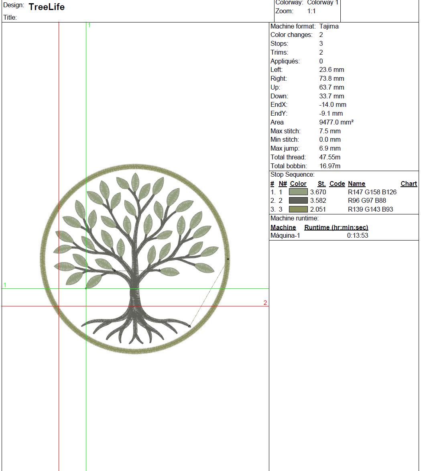Click the dark gray swatch for stop 2
The width and height of the screenshot is (421, 471).
point(298,200)
